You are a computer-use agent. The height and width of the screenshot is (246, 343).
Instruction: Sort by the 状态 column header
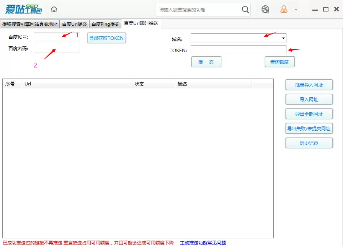coord(154,84)
